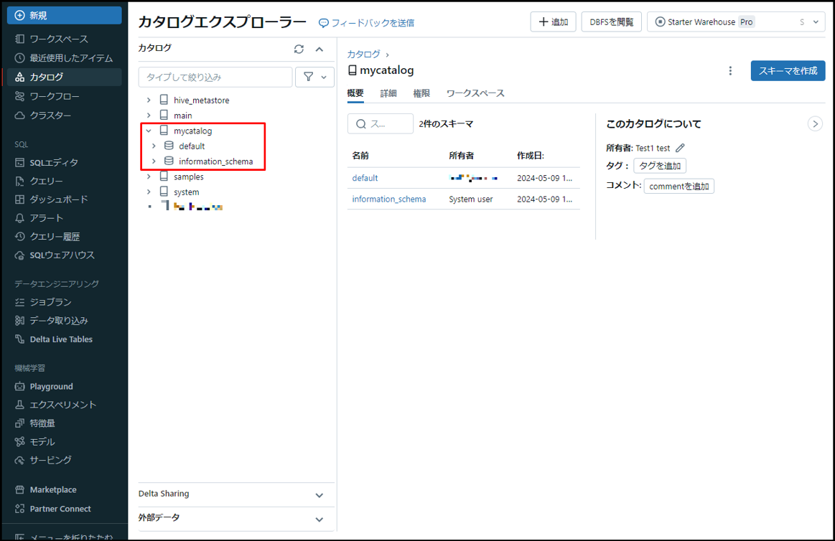Click the スキーマを作成 button

tap(788, 71)
